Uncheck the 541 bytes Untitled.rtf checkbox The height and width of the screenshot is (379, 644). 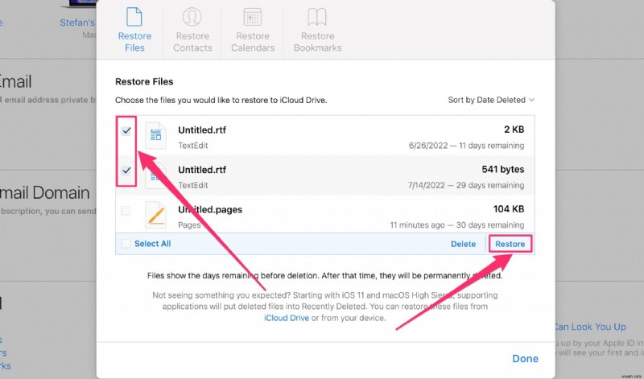(126, 171)
